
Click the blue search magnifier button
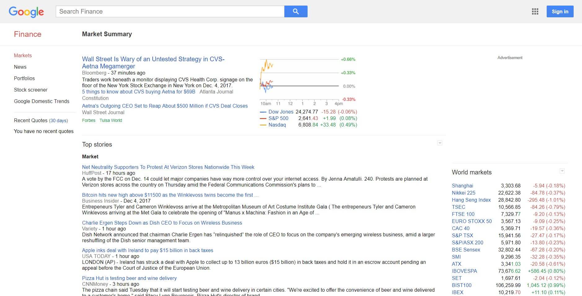[x=295, y=11]
